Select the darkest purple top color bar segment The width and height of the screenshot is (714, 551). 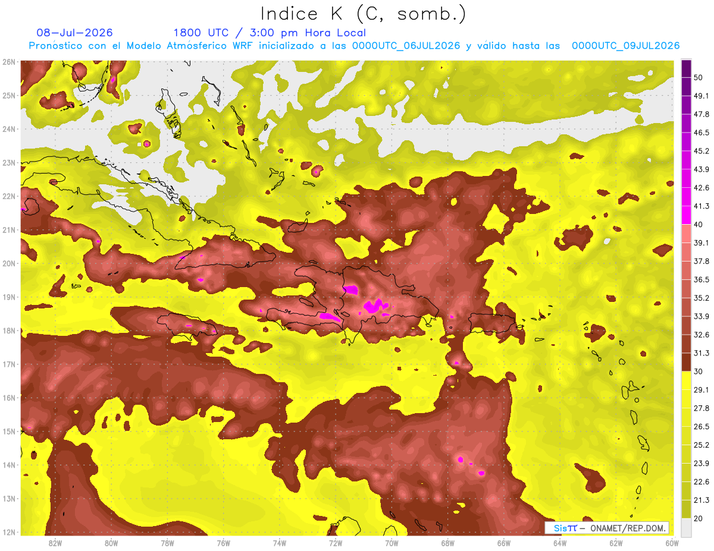tap(686, 68)
